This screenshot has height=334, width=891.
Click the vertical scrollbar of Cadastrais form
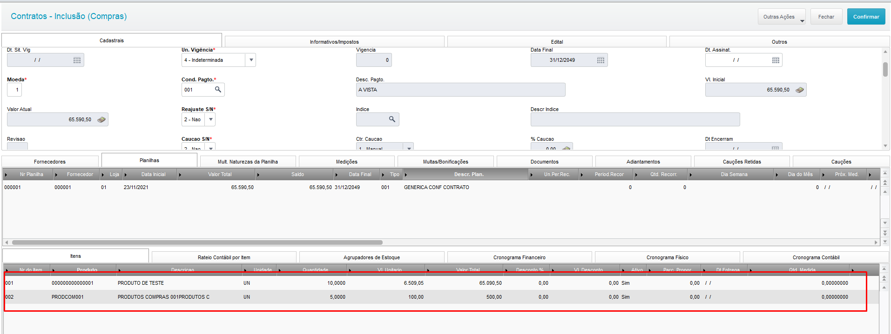tap(885, 69)
